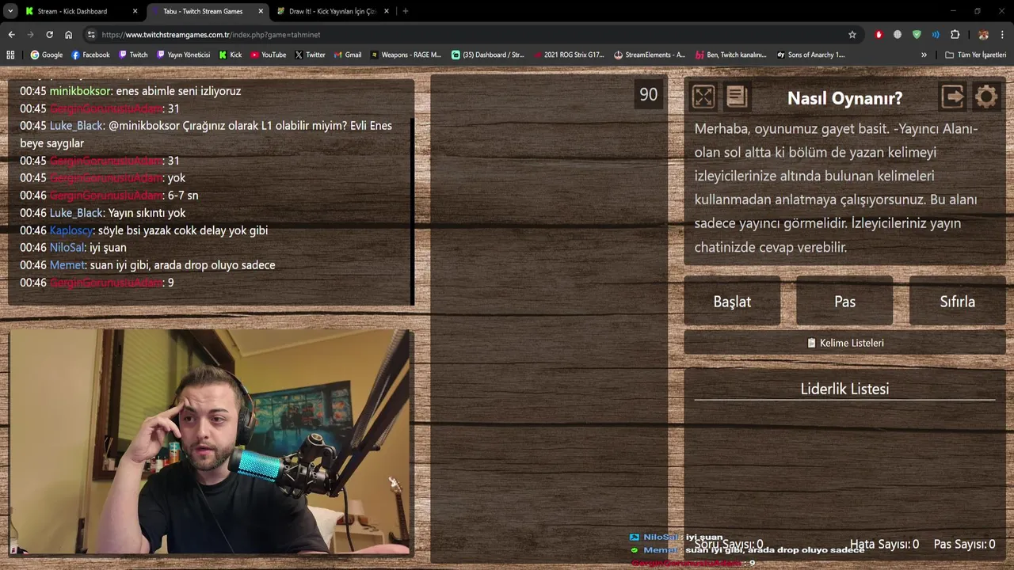This screenshot has height=570, width=1014.
Task: Open the Weapons - RAGE M... bookmark
Action: coord(406,55)
